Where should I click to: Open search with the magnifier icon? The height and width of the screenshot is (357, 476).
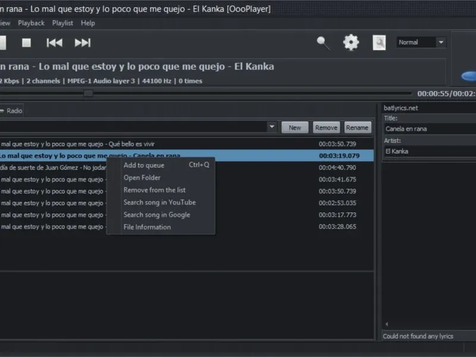click(x=323, y=43)
